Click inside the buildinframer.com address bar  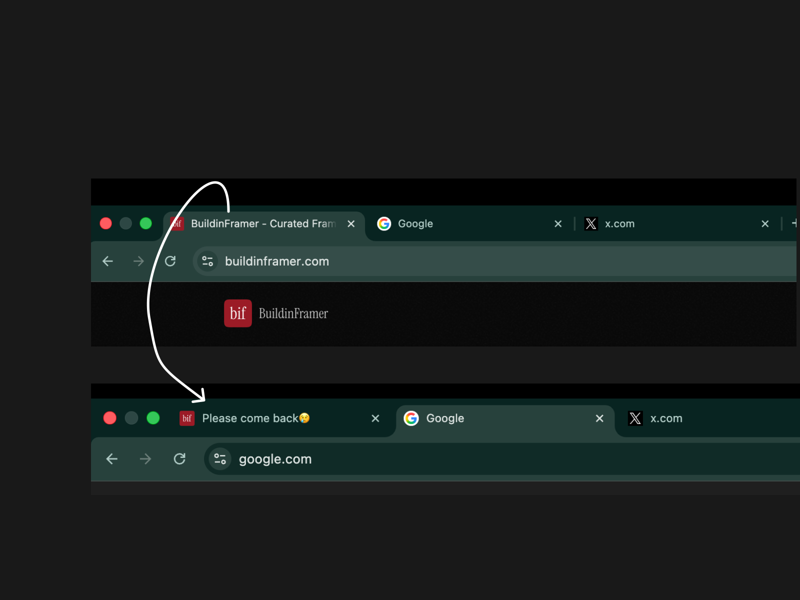300,261
